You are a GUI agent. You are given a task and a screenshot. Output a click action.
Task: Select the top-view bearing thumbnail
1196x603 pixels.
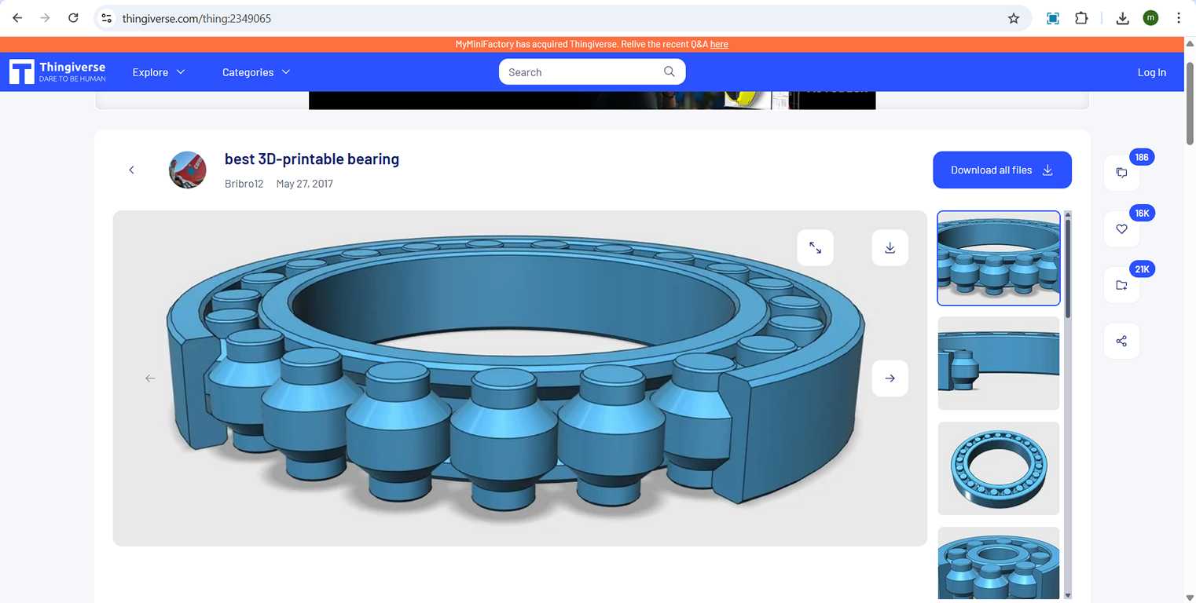point(999,469)
